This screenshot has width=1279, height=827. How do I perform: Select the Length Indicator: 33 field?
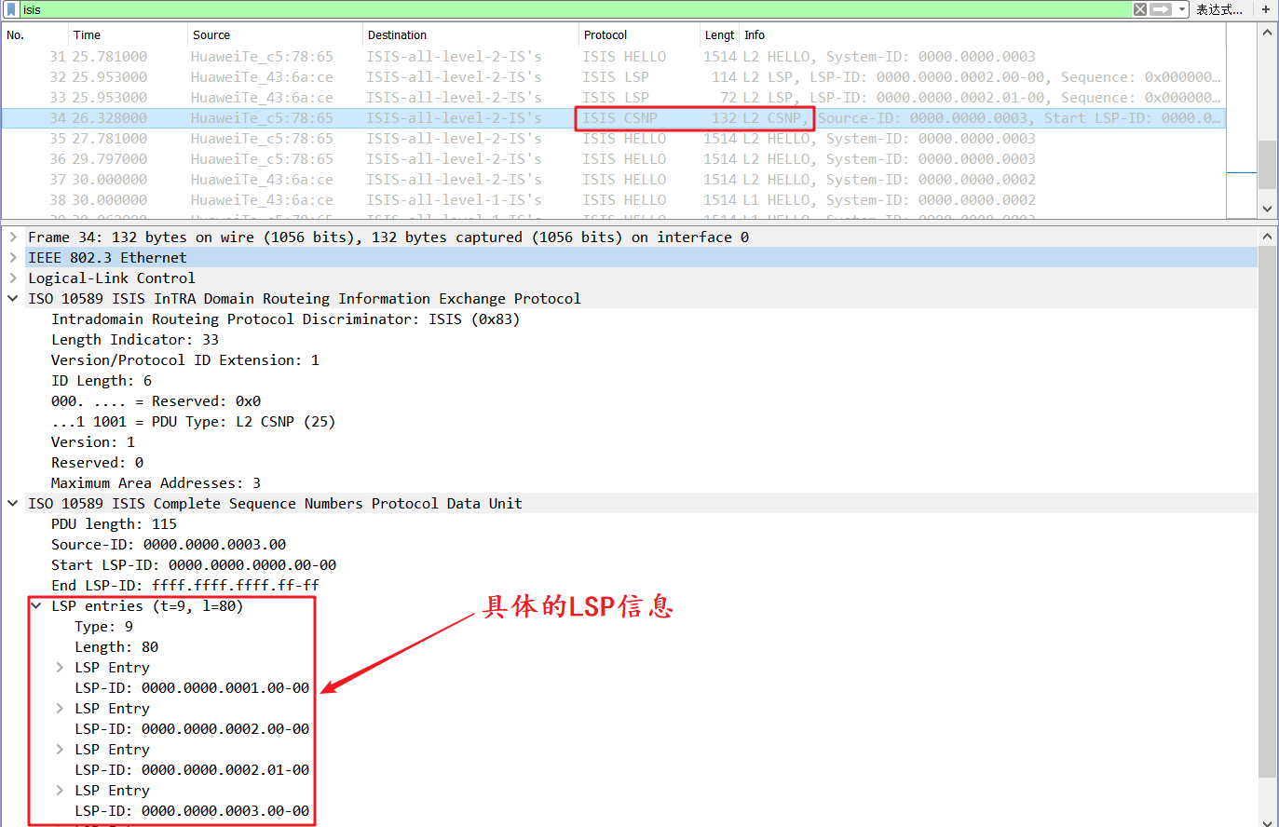coord(135,340)
